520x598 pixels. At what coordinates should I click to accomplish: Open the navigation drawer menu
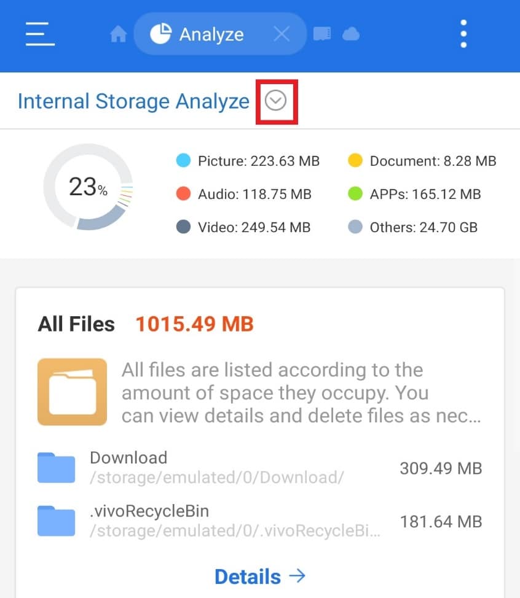tap(39, 34)
